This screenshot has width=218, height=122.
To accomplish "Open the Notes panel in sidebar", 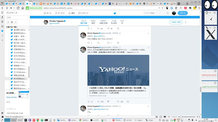I will pos(2,22).
